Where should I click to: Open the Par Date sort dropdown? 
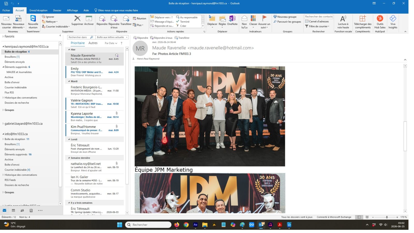111,43
